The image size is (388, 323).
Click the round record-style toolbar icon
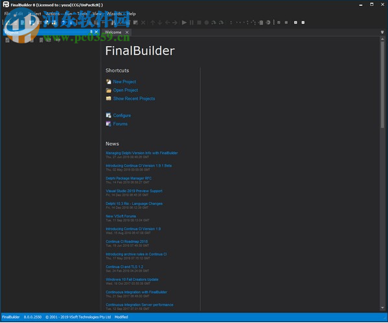(207, 23)
